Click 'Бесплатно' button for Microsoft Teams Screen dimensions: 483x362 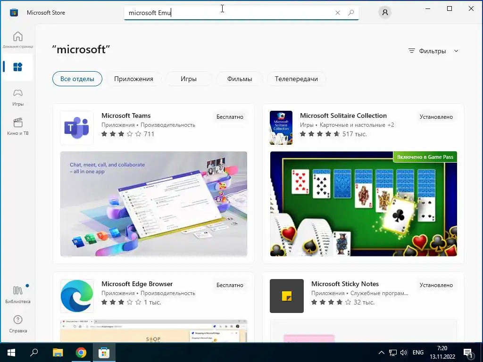[230, 117]
